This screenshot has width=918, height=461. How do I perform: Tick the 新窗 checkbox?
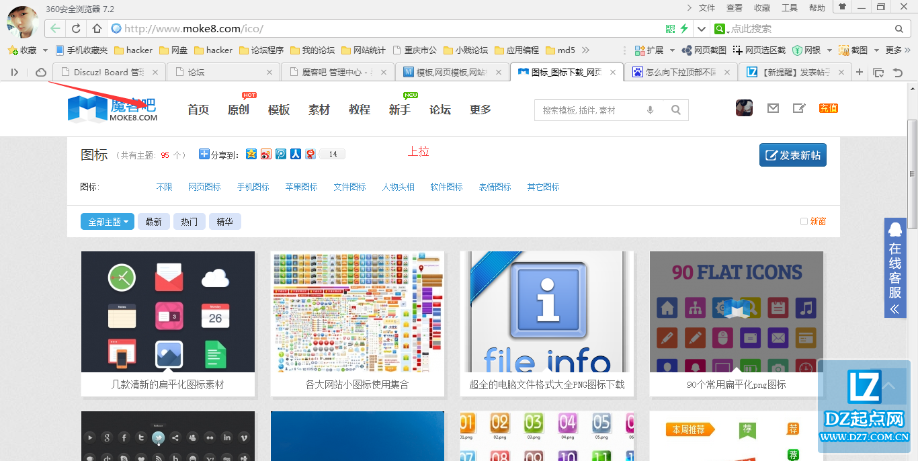804,222
